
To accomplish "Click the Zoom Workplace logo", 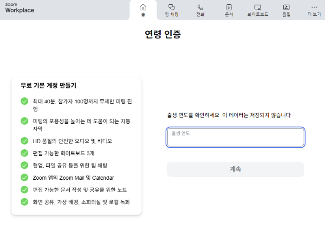I will (x=19, y=8).
